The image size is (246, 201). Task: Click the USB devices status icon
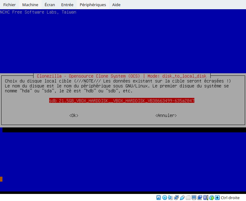point(182,198)
